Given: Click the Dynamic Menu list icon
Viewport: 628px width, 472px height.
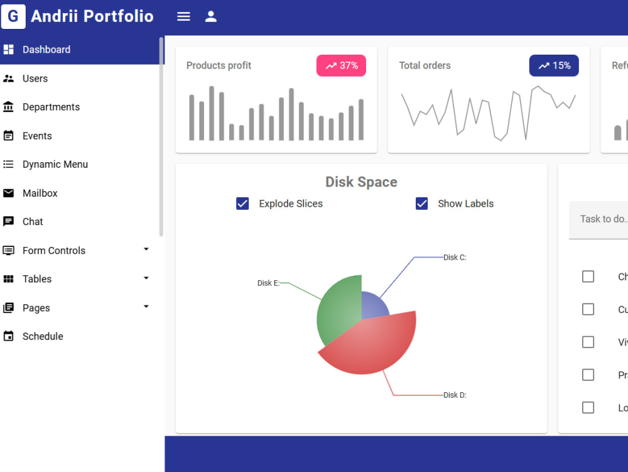Looking at the screenshot, I should point(8,164).
